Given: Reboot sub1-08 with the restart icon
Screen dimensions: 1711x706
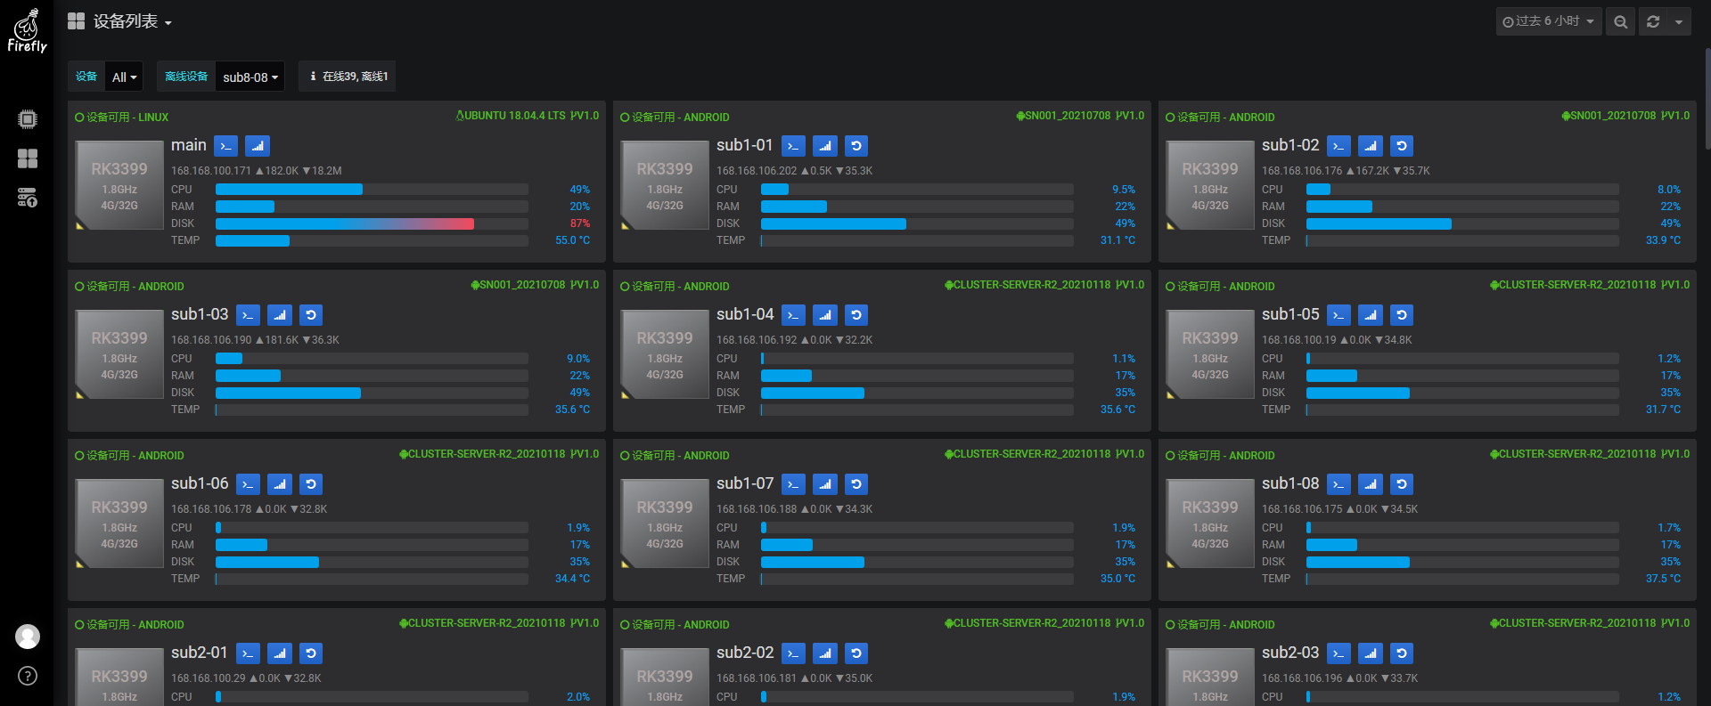Looking at the screenshot, I should (1402, 484).
